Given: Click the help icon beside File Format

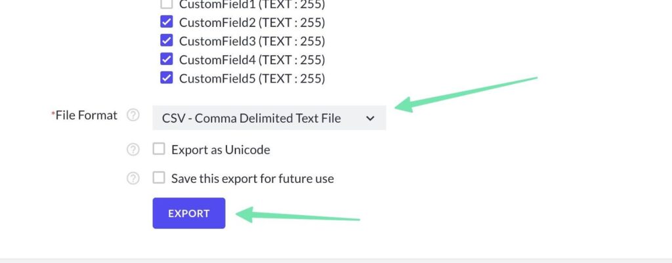Looking at the screenshot, I should tap(133, 115).
